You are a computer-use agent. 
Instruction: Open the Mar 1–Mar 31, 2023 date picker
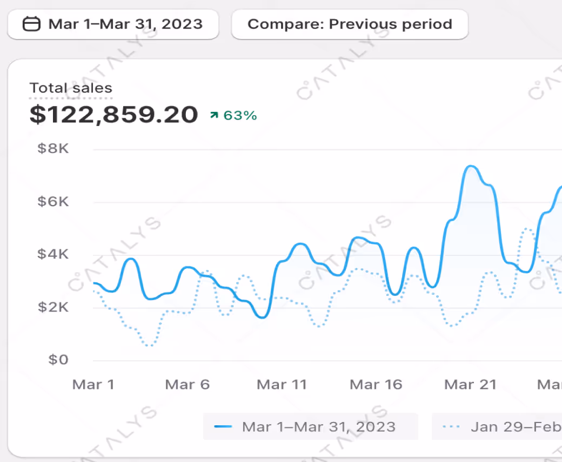point(113,24)
